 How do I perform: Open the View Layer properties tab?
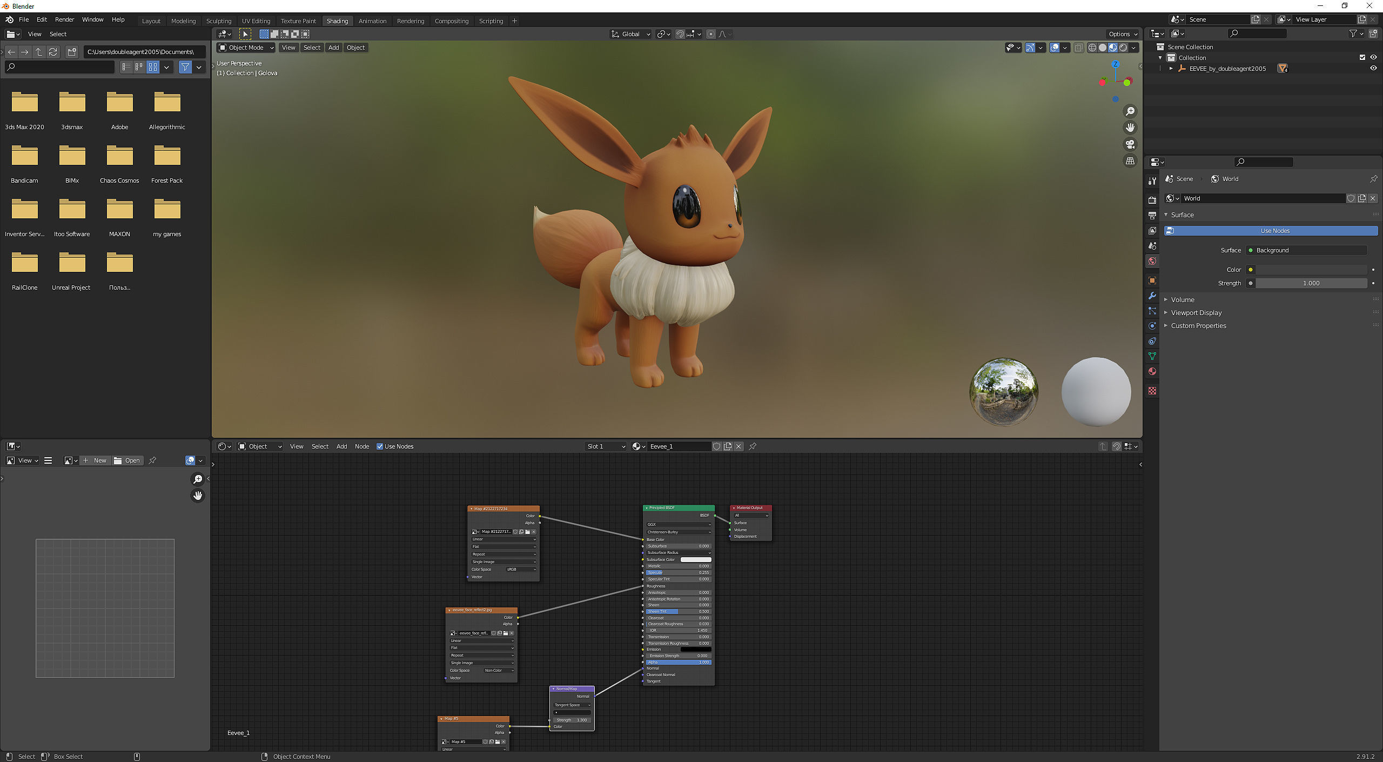1152,230
